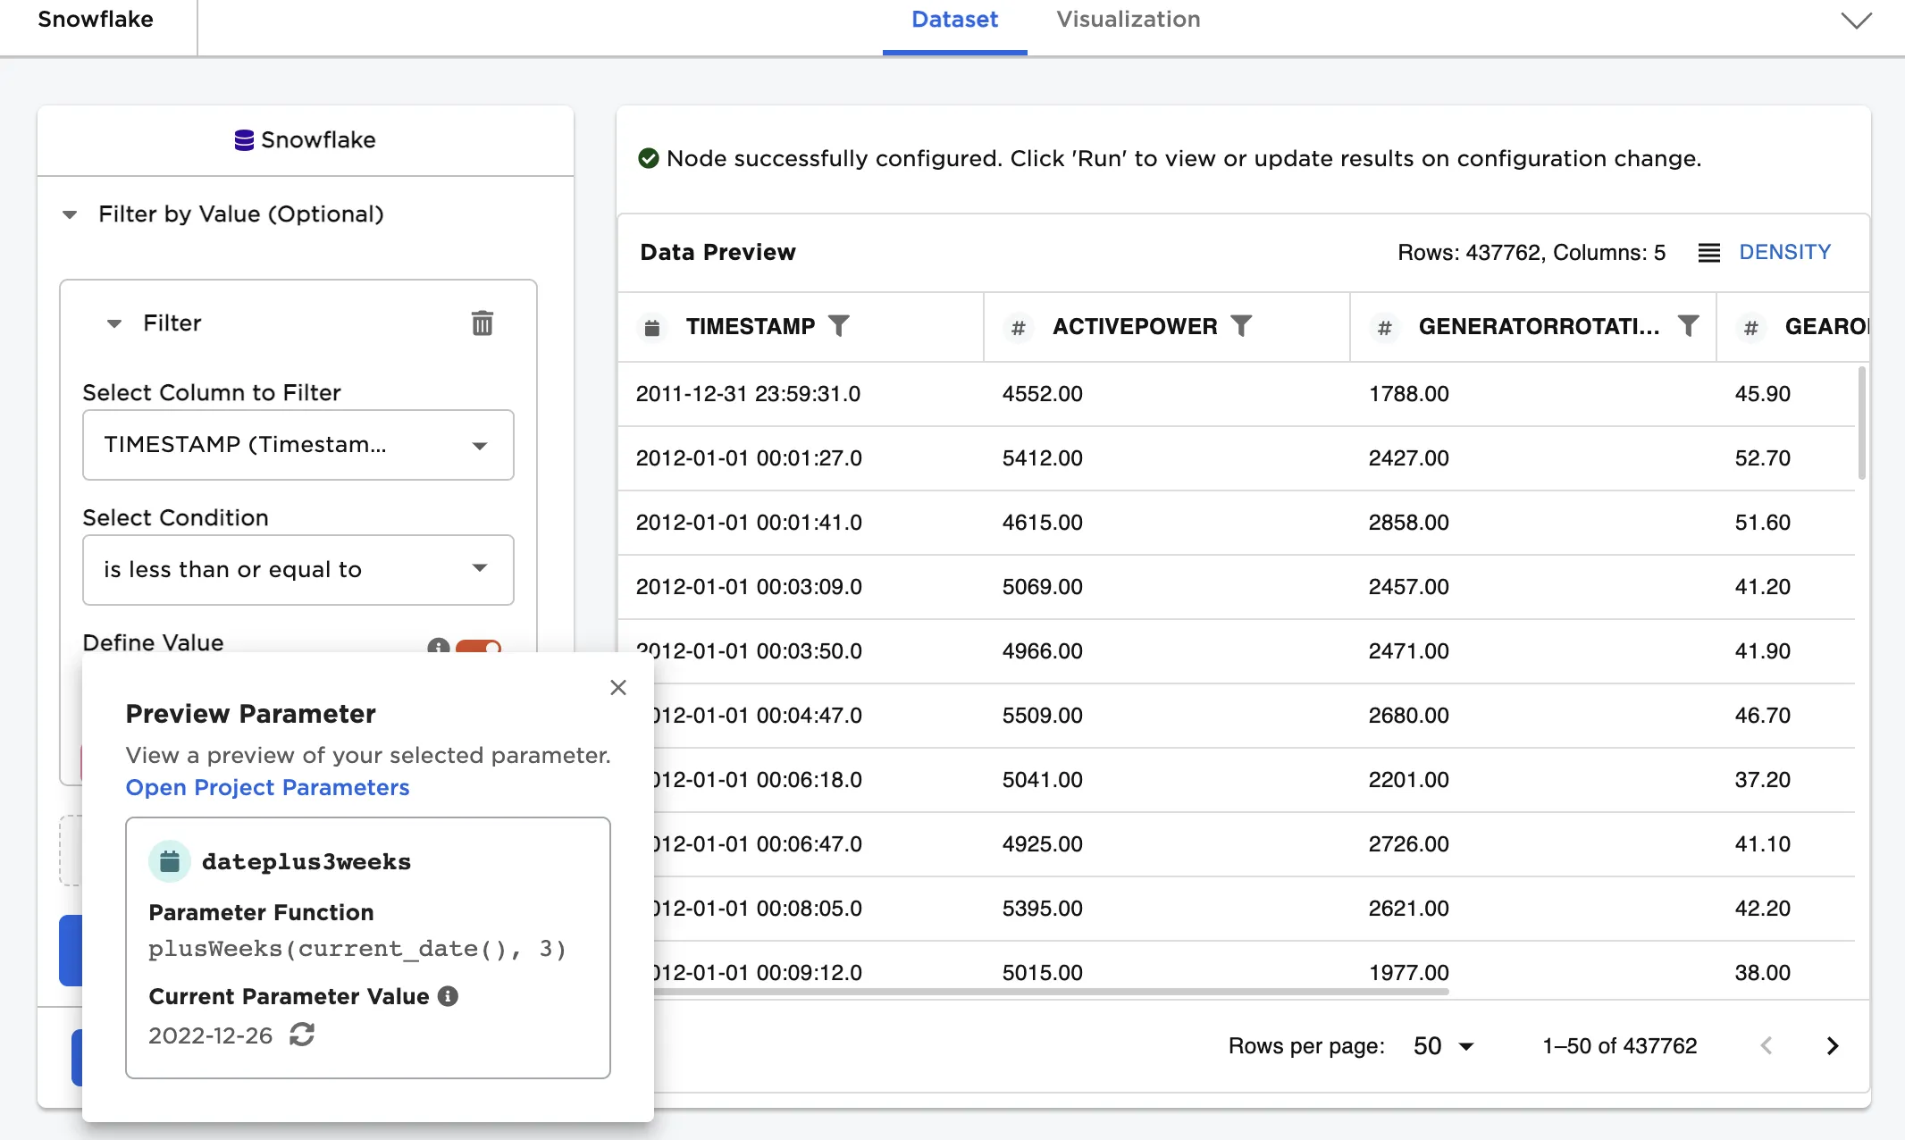Click info icon beside Current Parameter Value
Image resolution: width=1905 pixels, height=1140 pixels.
point(448,996)
